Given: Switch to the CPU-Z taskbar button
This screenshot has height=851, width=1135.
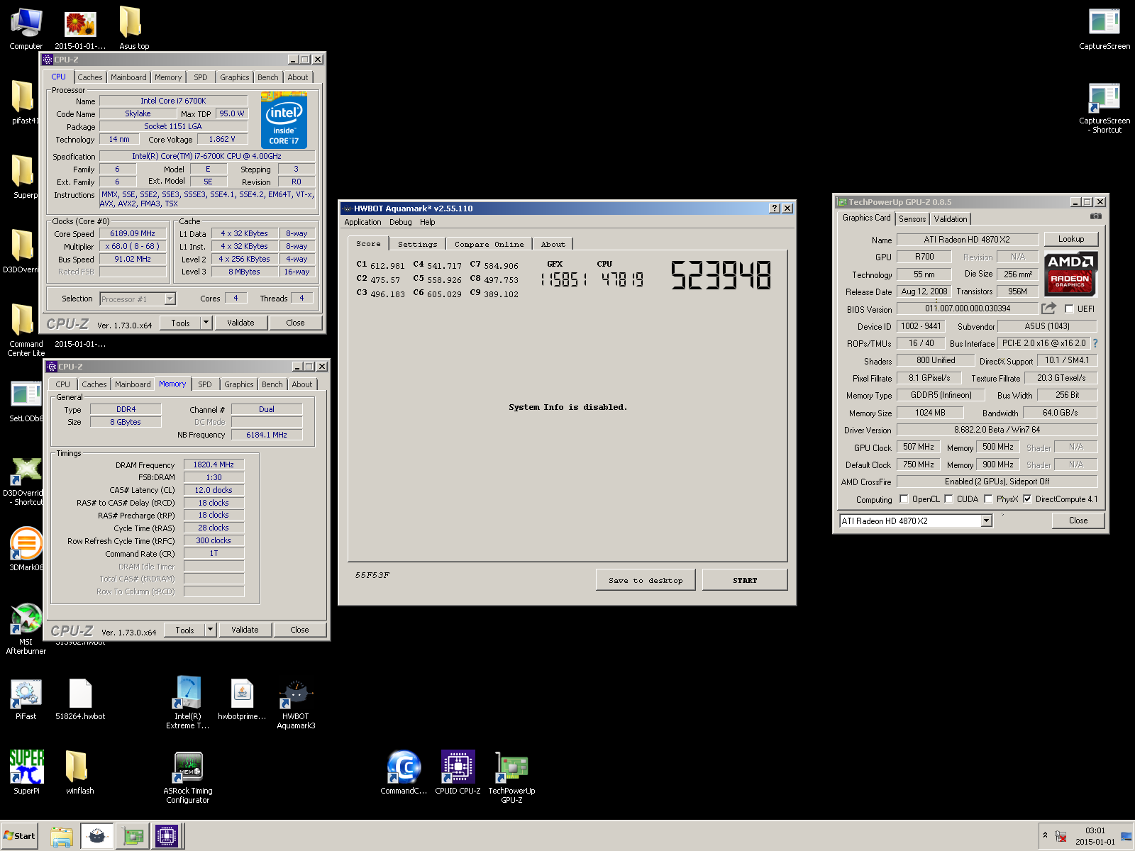Looking at the screenshot, I should click(x=167, y=836).
